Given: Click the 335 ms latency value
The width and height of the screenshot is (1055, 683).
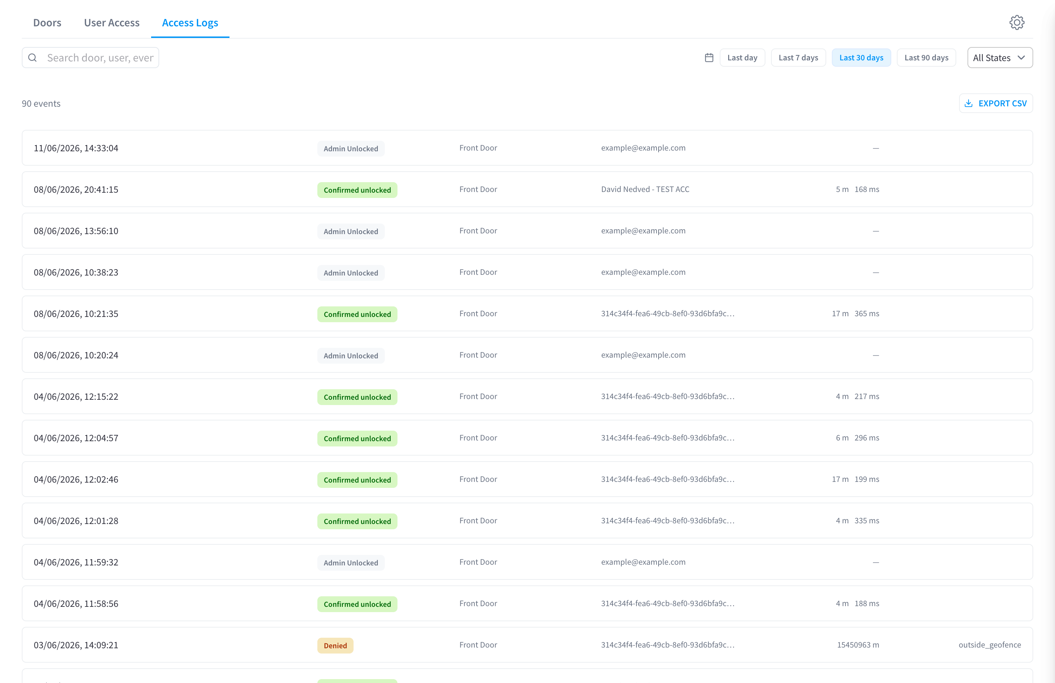Looking at the screenshot, I should (x=867, y=520).
